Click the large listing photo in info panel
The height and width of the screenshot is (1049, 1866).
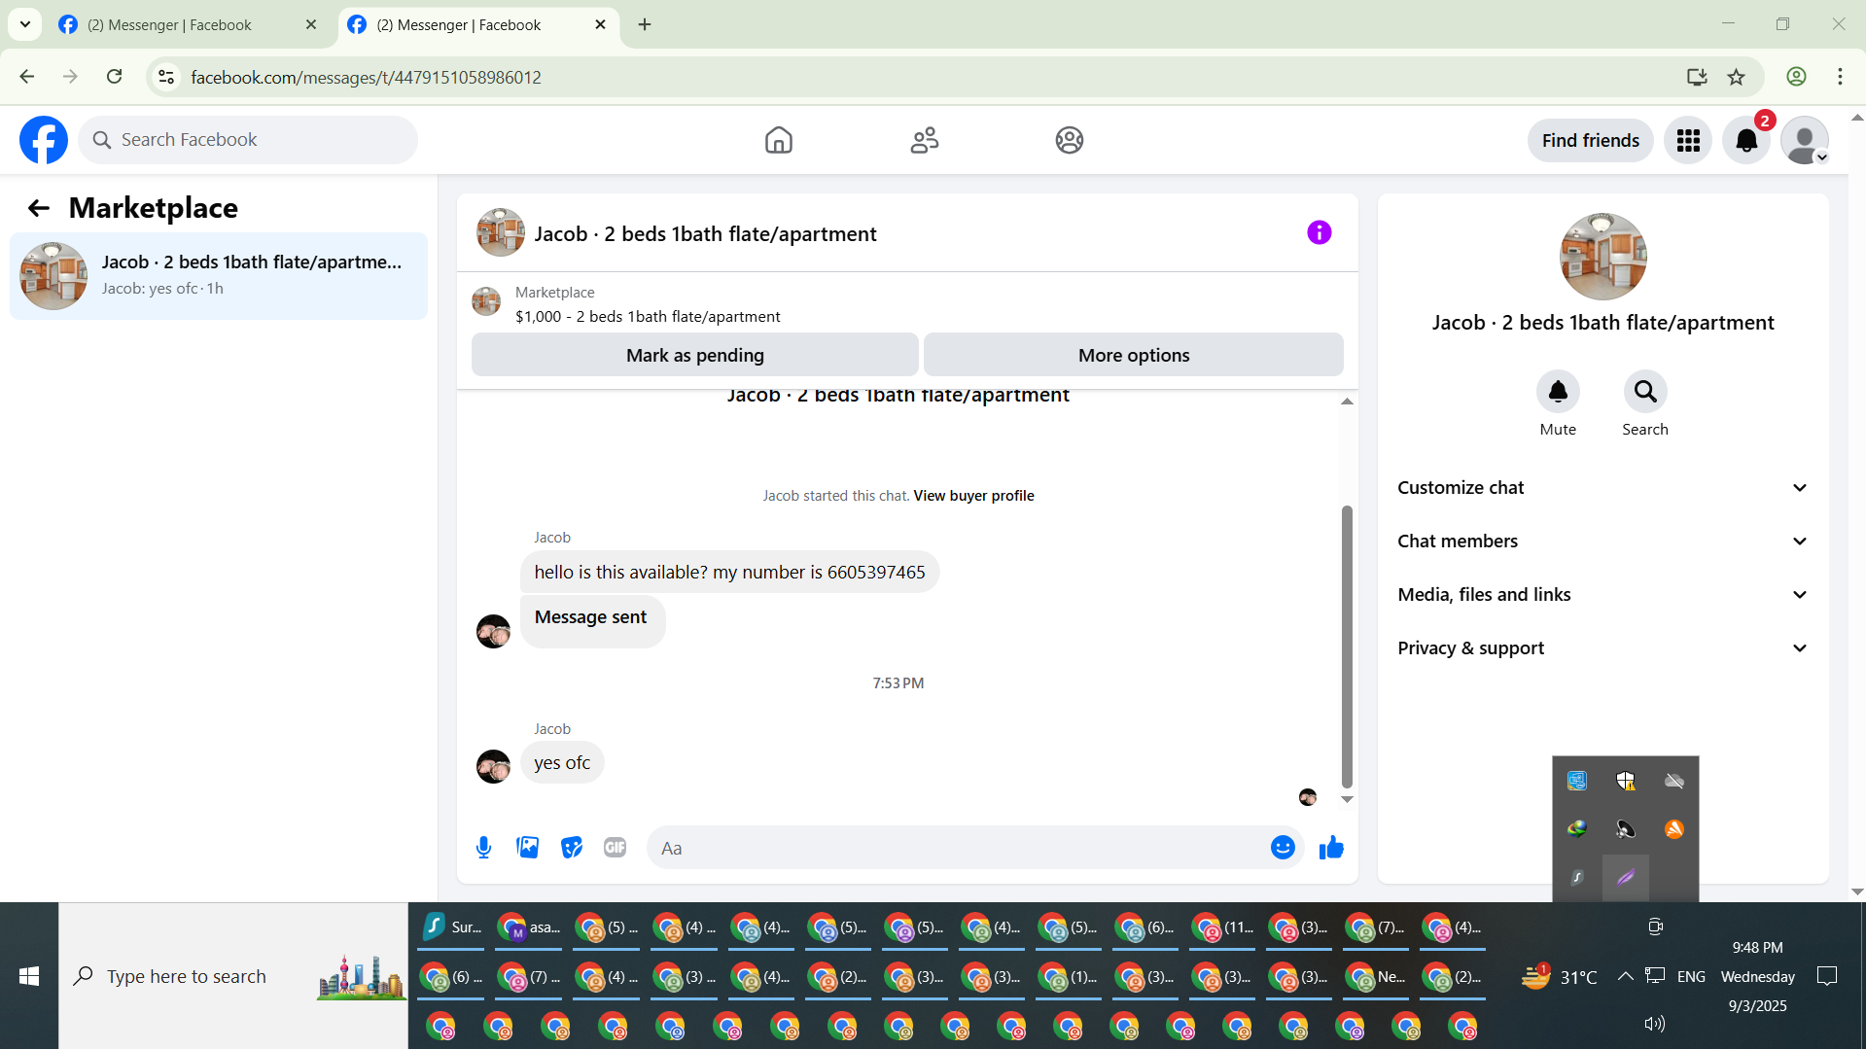(1603, 257)
